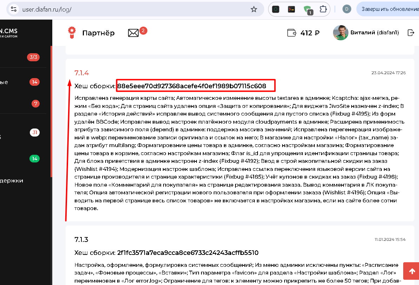Click the wallet icon next to 412 ₽
The width and height of the screenshot is (419, 285).
(x=292, y=33)
